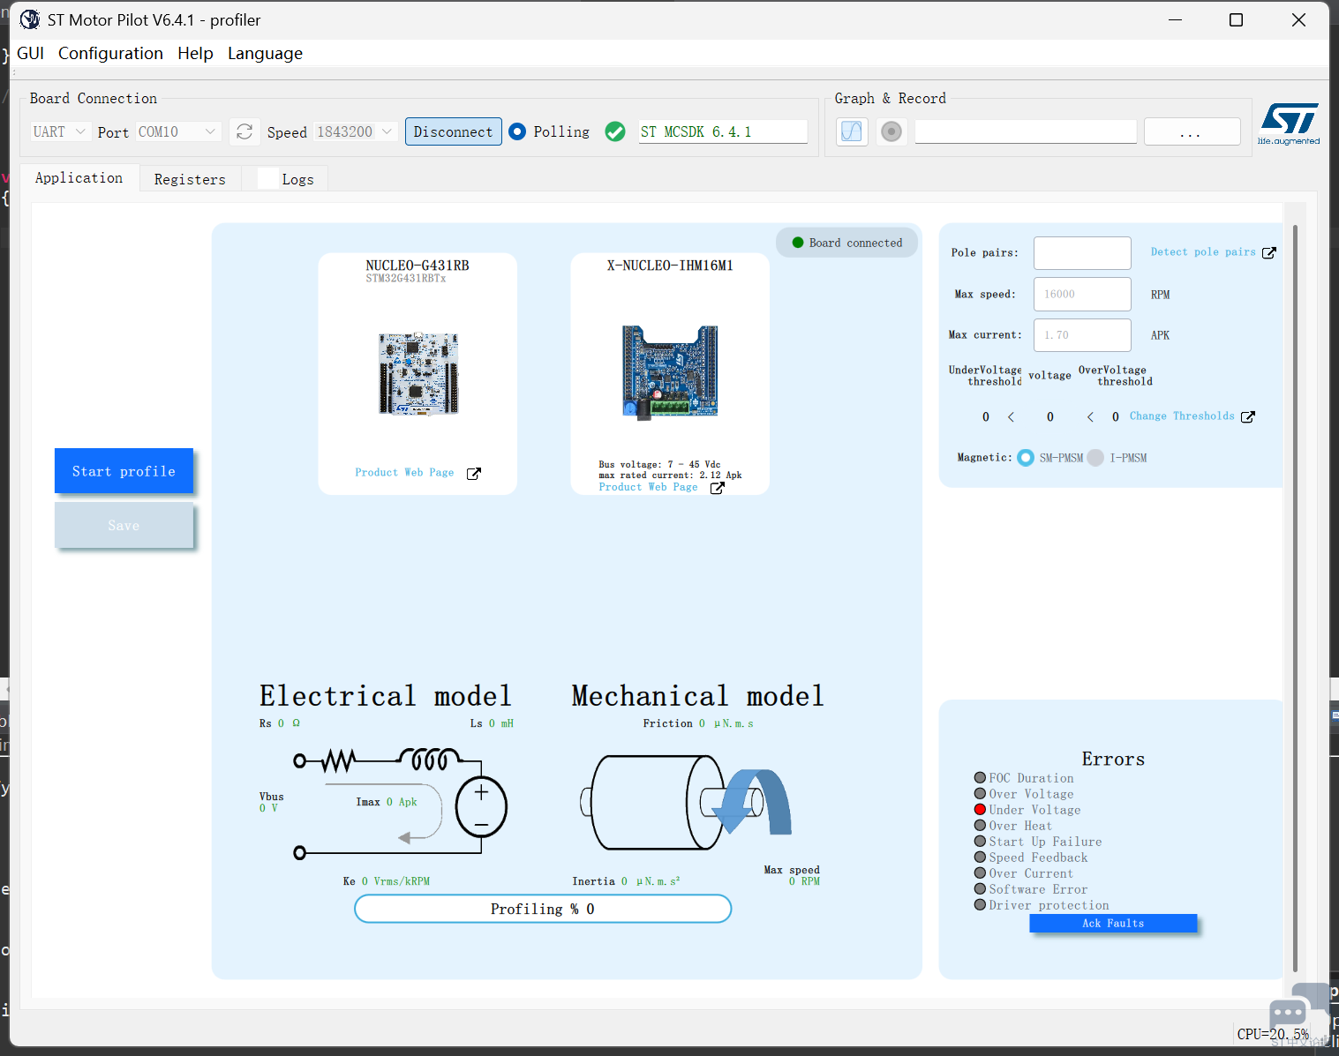Open X-NUCLEO-IHM16M1 Product Web Page link

coord(648,487)
